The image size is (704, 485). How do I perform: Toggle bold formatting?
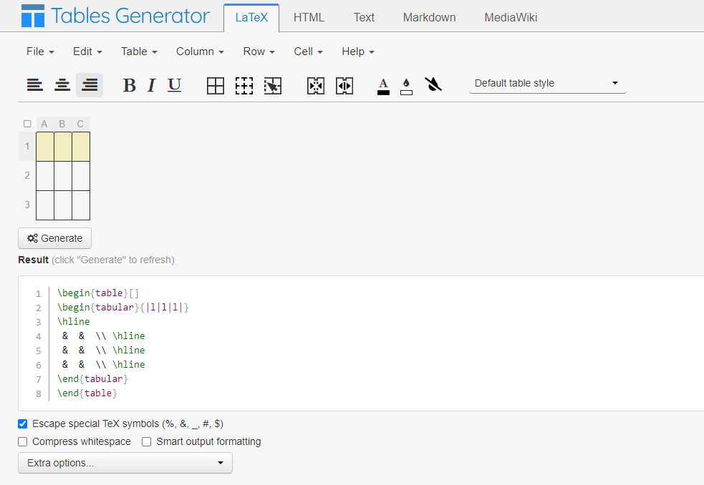(x=130, y=85)
